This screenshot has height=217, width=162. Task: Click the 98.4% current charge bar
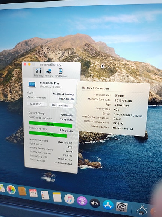(50, 124)
